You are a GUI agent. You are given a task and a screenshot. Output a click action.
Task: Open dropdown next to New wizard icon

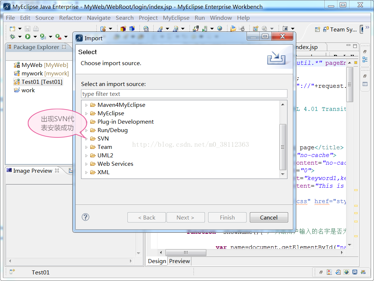pyautogui.click(x=20, y=29)
